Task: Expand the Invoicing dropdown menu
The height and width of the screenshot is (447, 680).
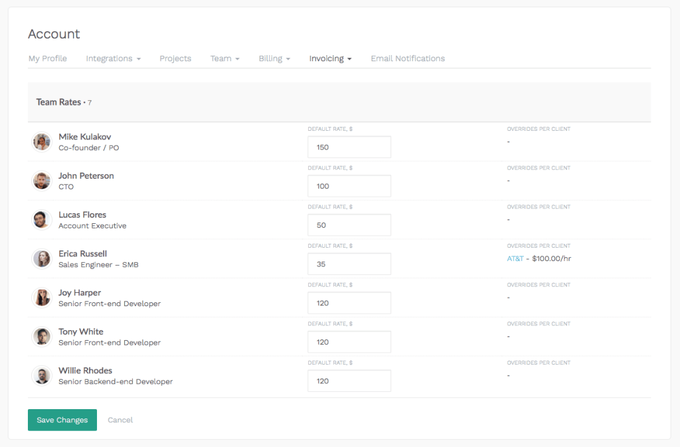Action: click(330, 58)
